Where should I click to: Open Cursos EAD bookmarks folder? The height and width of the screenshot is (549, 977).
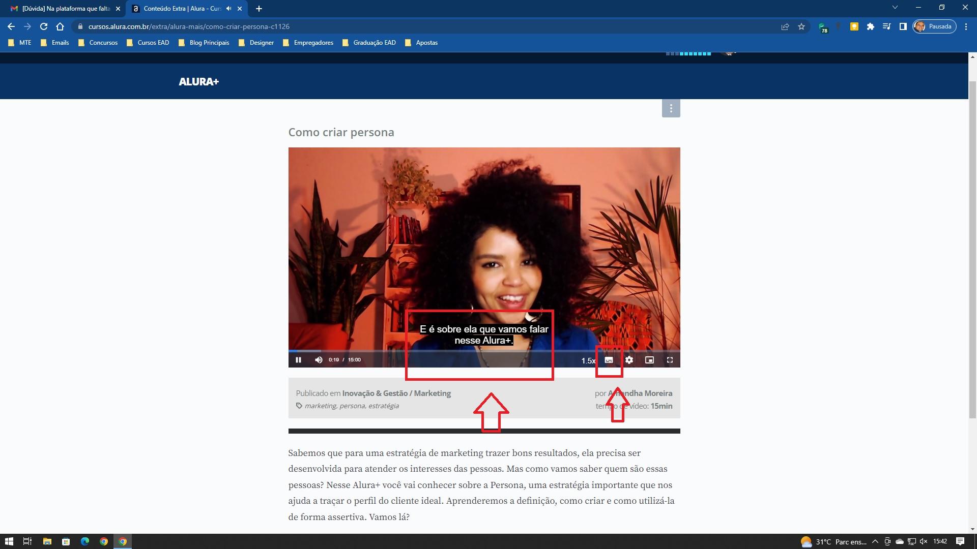tap(148, 43)
